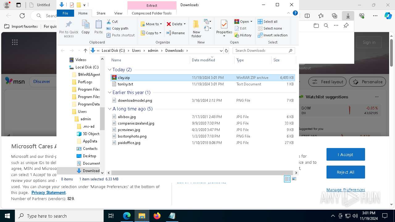The image size is (395, 222).
Task: Open Manage Preferences link
Action: tap(346, 190)
